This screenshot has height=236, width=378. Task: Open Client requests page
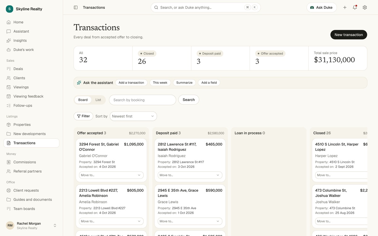click(x=31, y=190)
